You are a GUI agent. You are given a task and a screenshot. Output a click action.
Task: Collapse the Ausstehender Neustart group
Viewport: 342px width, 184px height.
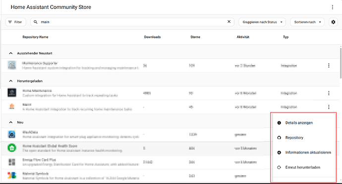[11, 53]
